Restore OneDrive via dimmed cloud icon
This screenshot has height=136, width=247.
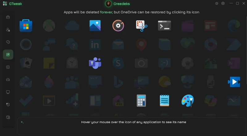pyautogui.click(x=72, y=26)
